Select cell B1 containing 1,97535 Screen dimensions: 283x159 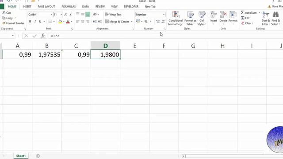tap(47, 54)
